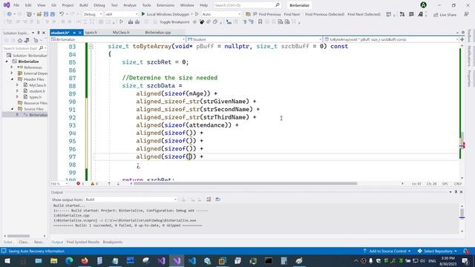Switch to the BinSerialize.cpp tab

click(158, 33)
